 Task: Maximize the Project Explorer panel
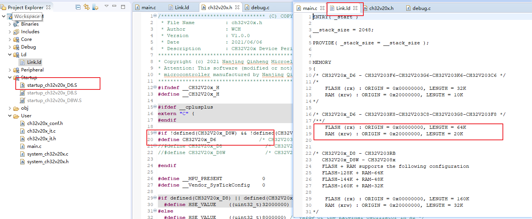click(x=123, y=7)
